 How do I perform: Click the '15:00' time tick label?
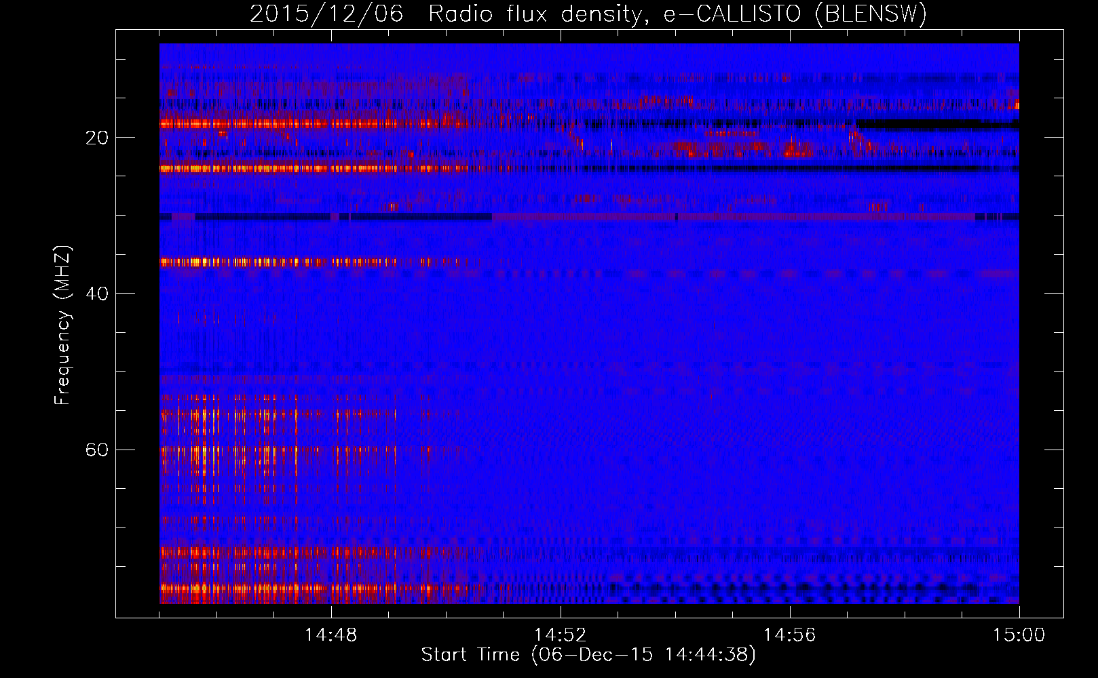1019,635
